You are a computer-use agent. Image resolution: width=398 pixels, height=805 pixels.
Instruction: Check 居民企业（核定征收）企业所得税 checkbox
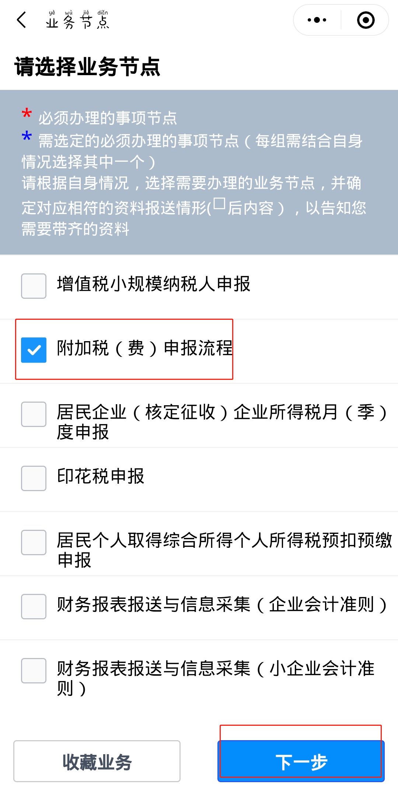tap(34, 414)
